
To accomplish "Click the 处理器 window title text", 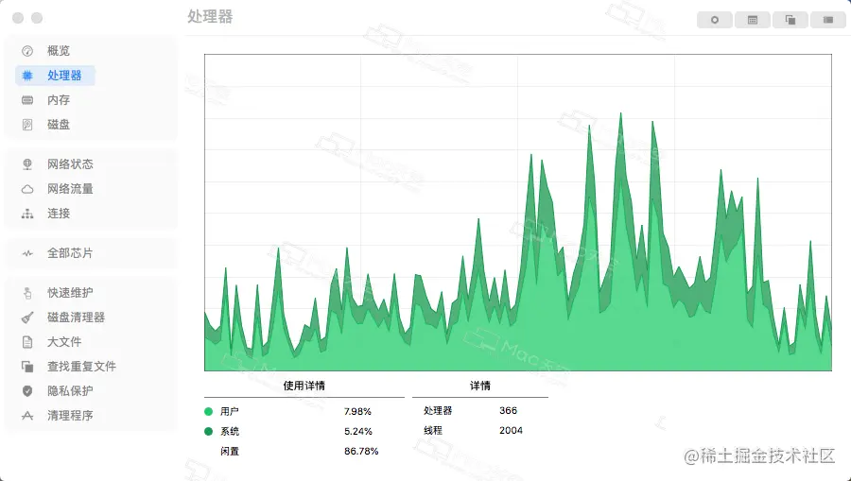I will tap(210, 17).
